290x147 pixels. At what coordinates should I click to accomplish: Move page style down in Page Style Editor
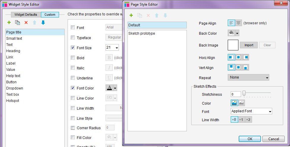pyautogui.click(x=165, y=15)
